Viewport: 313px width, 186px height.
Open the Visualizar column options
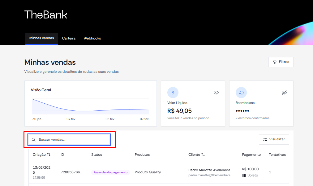(x=274, y=139)
